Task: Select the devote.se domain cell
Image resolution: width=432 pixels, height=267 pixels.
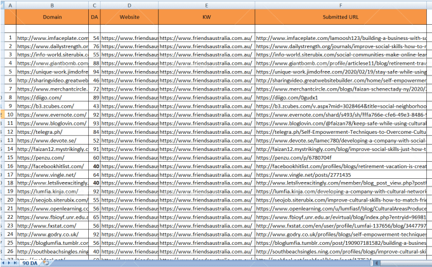Action: (53, 140)
